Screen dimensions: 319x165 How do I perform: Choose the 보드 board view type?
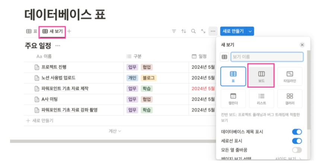tap(261, 77)
